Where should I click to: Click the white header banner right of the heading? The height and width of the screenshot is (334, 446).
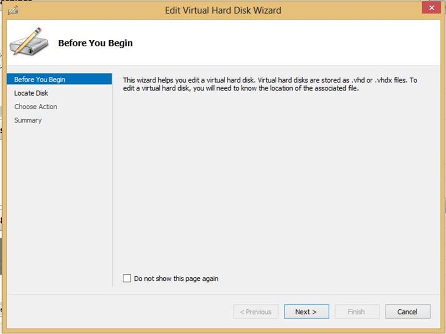tap(284, 43)
